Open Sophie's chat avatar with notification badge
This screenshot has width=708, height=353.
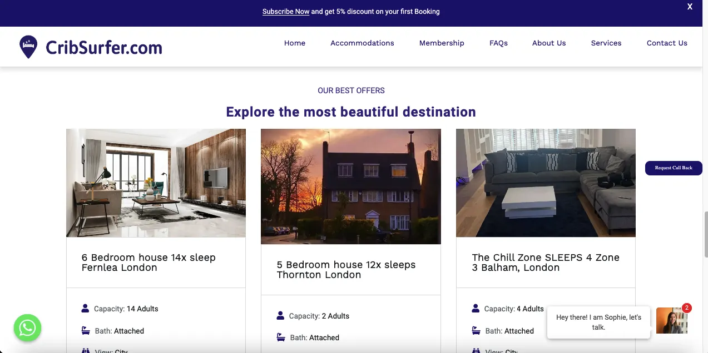click(672, 320)
